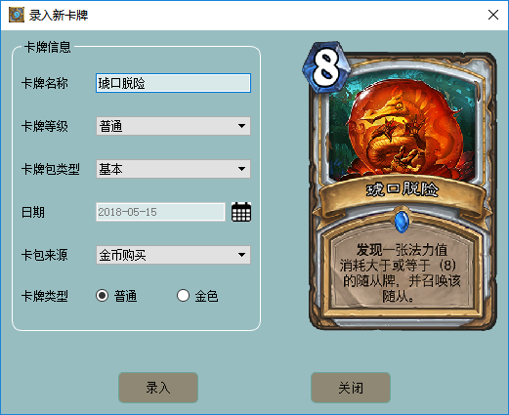Focus the 卡牌名称 text field
This screenshot has height=415, width=509.
pos(173,83)
